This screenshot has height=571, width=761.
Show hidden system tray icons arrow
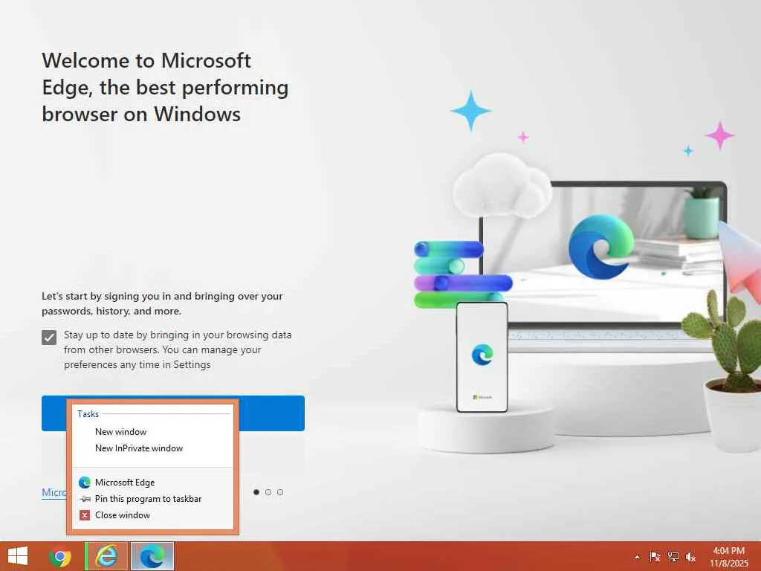pos(637,557)
